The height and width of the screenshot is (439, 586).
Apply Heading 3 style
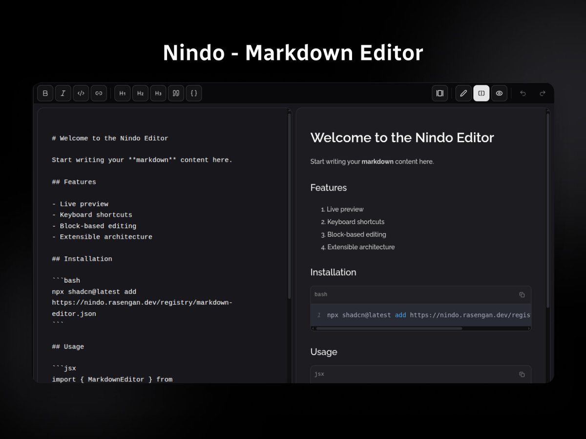pyautogui.click(x=158, y=93)
